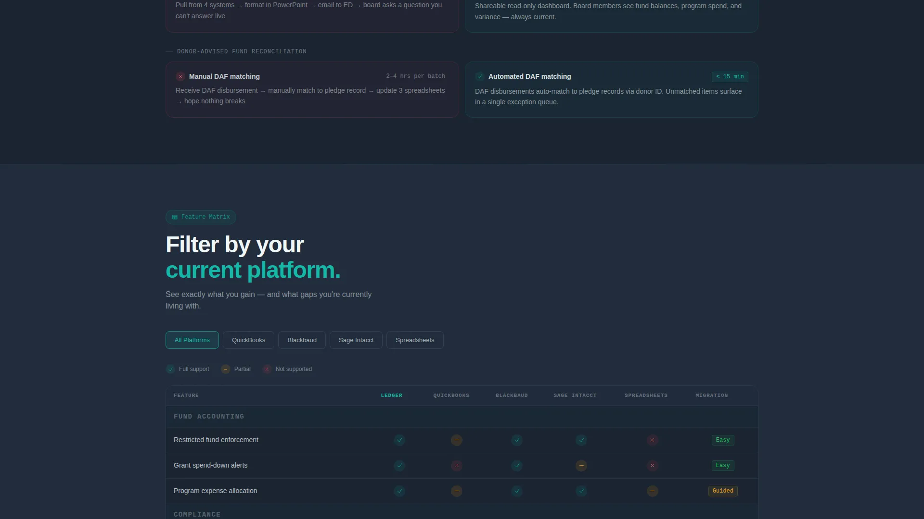
Task: Click Easy badge in Grant spend-down alerts row
Action: point(723,466)
